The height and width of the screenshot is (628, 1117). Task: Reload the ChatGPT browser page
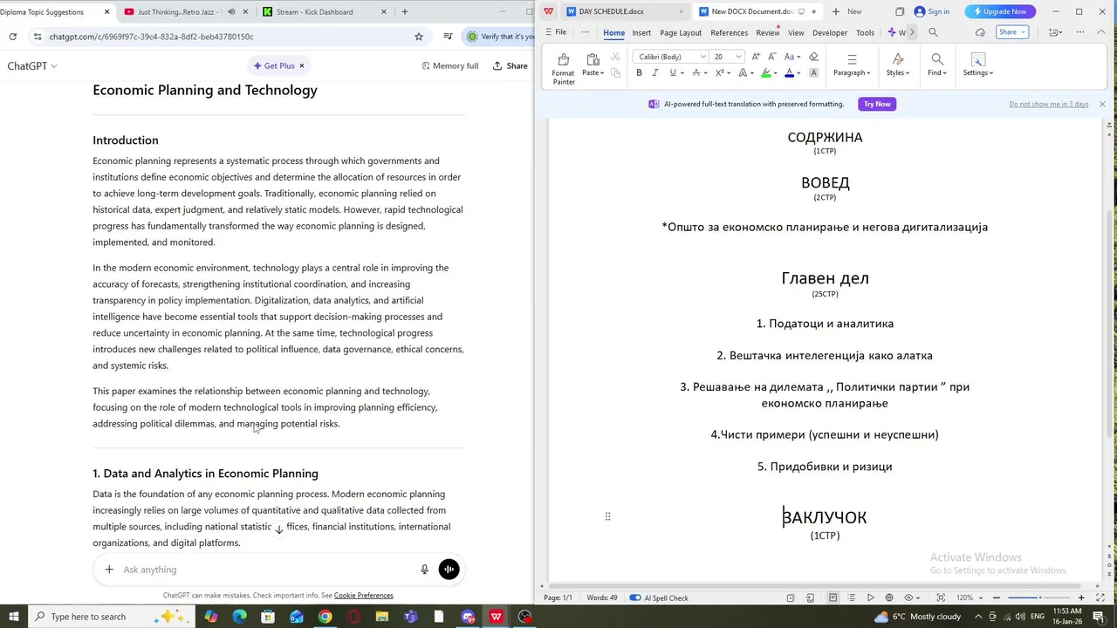pyautogui.click(x=12, y=37)
